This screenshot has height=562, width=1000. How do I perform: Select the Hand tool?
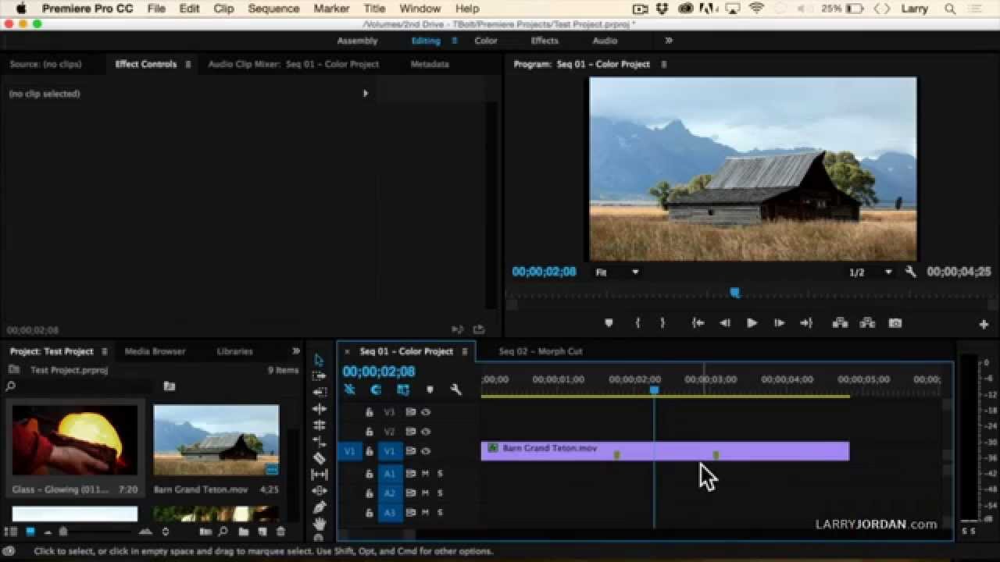(x=319, y=524)
